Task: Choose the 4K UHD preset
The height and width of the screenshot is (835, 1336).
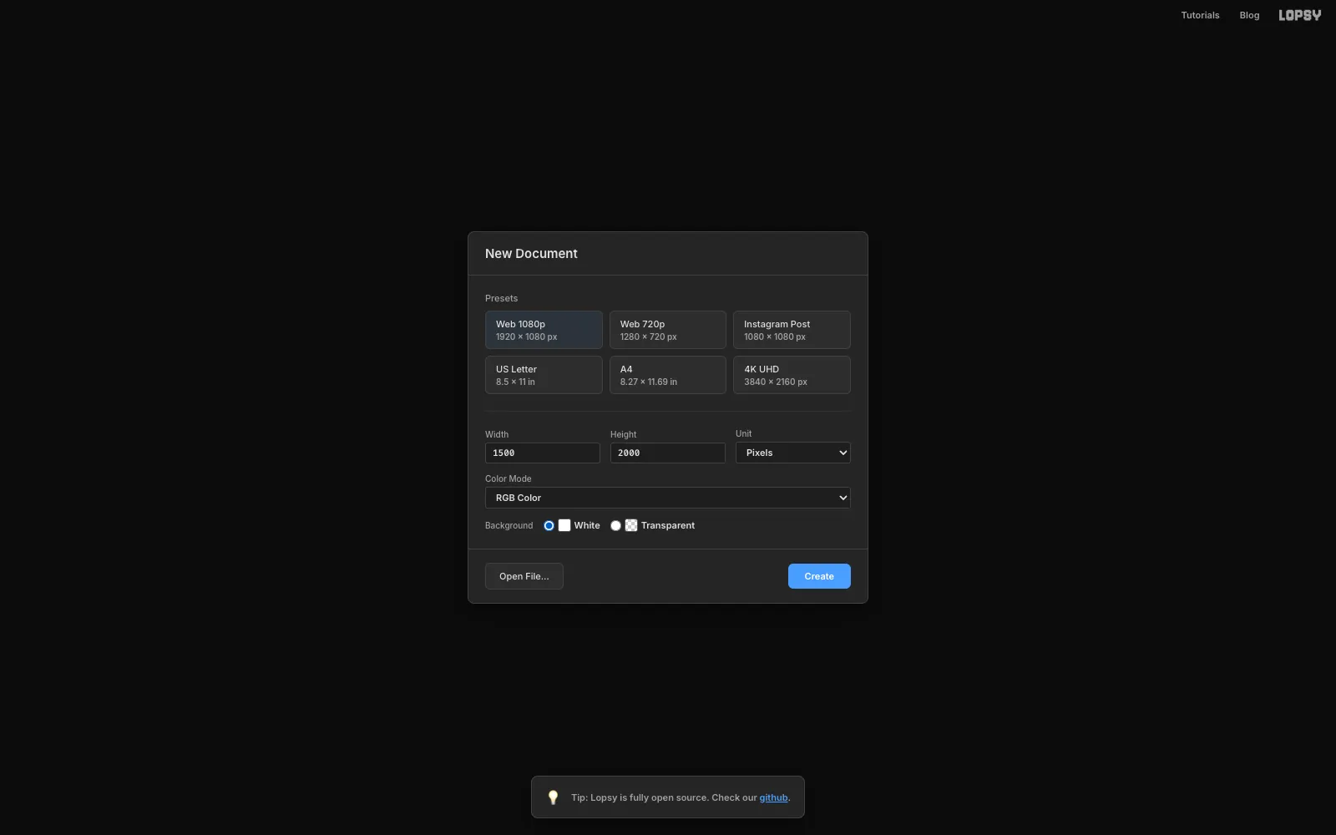Action: pyautogui.click(x=792, y=375)
